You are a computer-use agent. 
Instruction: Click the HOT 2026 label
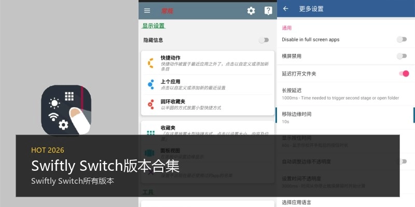point(48,150)
